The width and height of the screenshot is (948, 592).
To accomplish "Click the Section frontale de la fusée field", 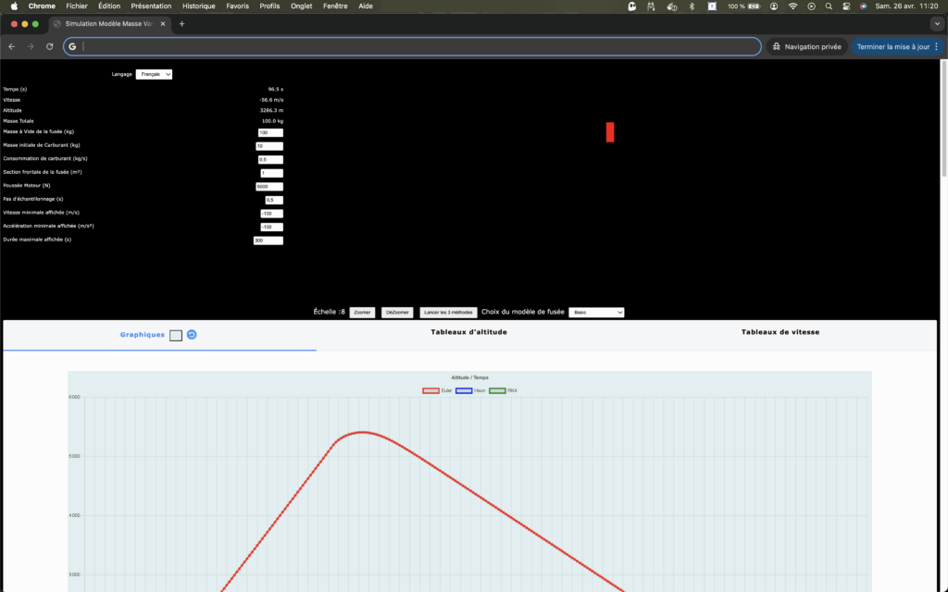I will point(271,173).
